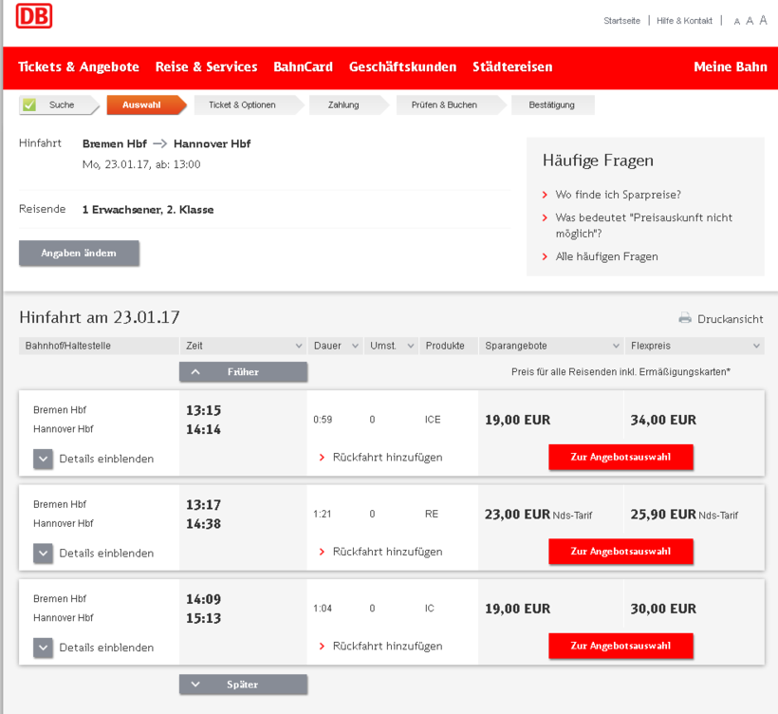
Task: Open Städtereisen menu item
Action: click(x=512, y=67)
